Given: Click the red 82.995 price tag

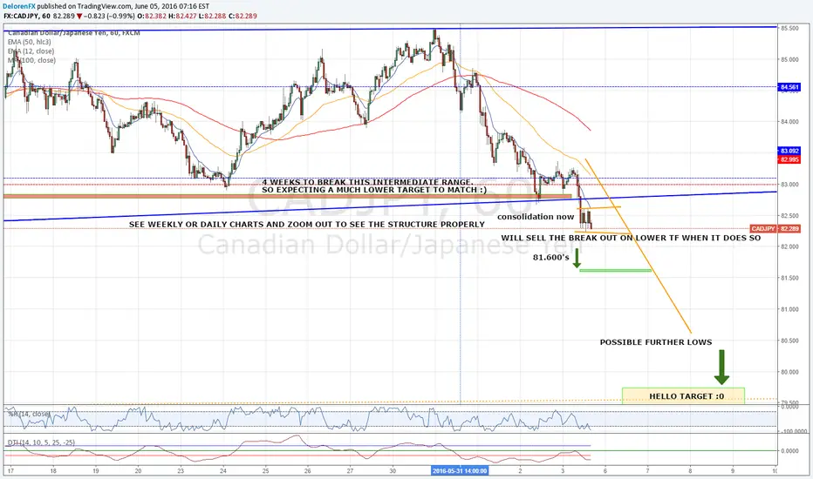Looking at the screenshot, I should pyautogui.click(x=789, y=159).
